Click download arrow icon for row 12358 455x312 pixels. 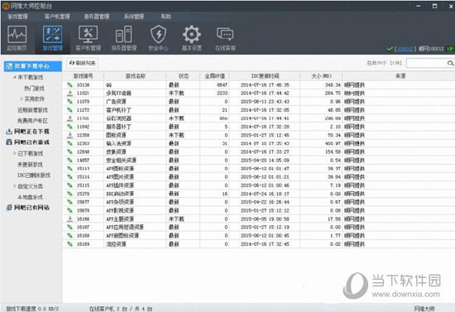tap(70, 135)
